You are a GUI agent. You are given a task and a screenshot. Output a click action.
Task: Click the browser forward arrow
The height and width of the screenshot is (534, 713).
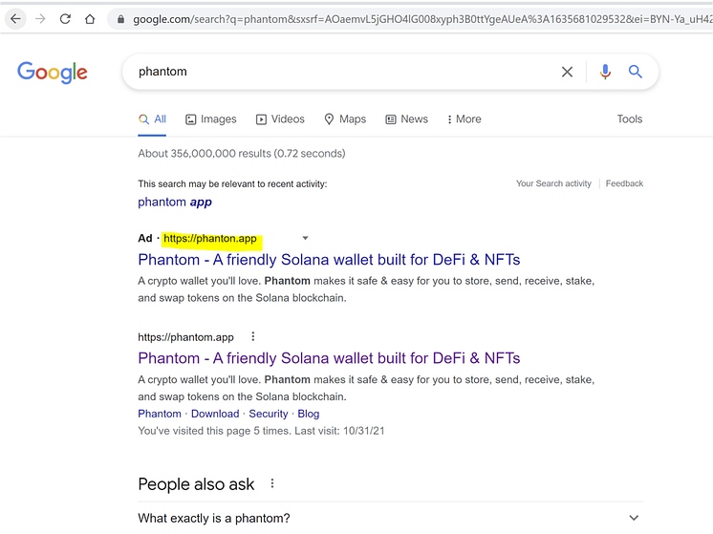pos(40,19)
